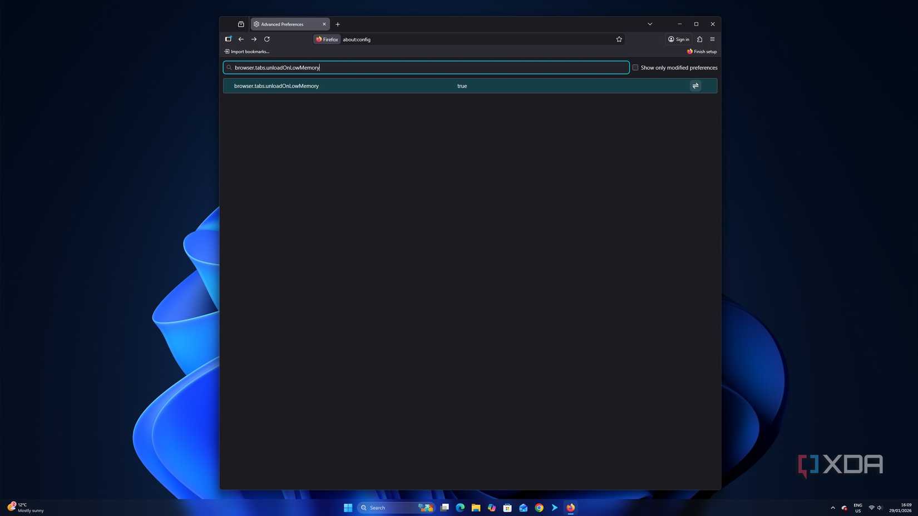The image size is (918, 516).
Task: Open a new tab with plus button
Action: point(338,24)
